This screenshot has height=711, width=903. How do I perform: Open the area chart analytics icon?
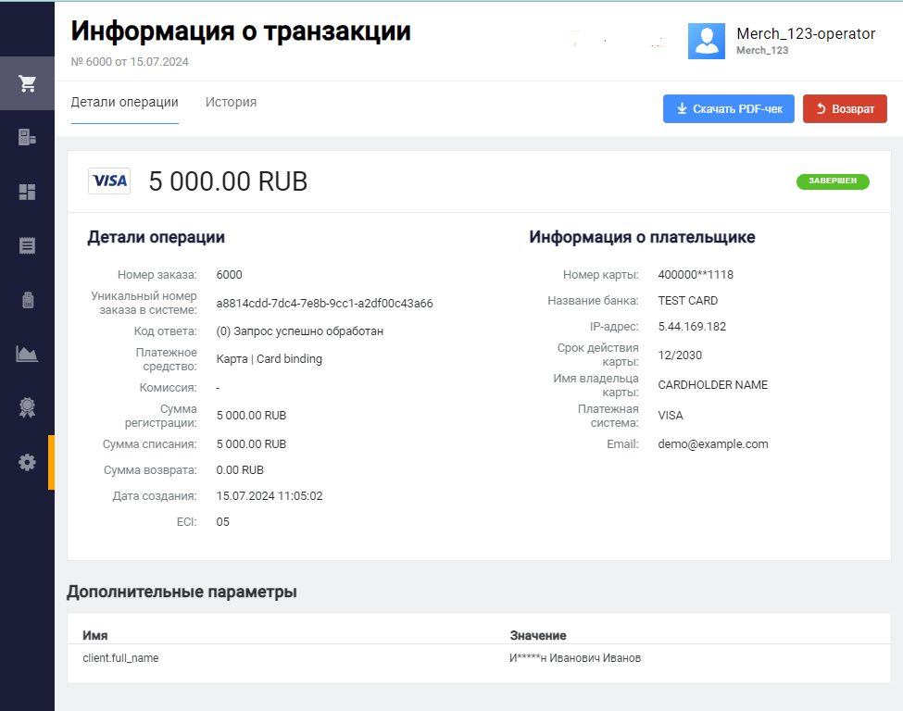click(27, 354)
